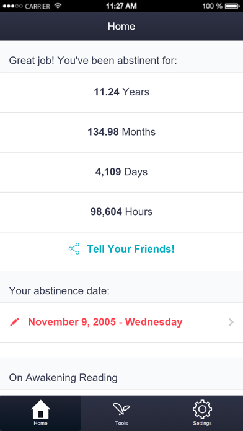The width and height of the screenshot is (243, 431).
Task: Select the 4,109 Days row
Action: (x=122, y=172)
